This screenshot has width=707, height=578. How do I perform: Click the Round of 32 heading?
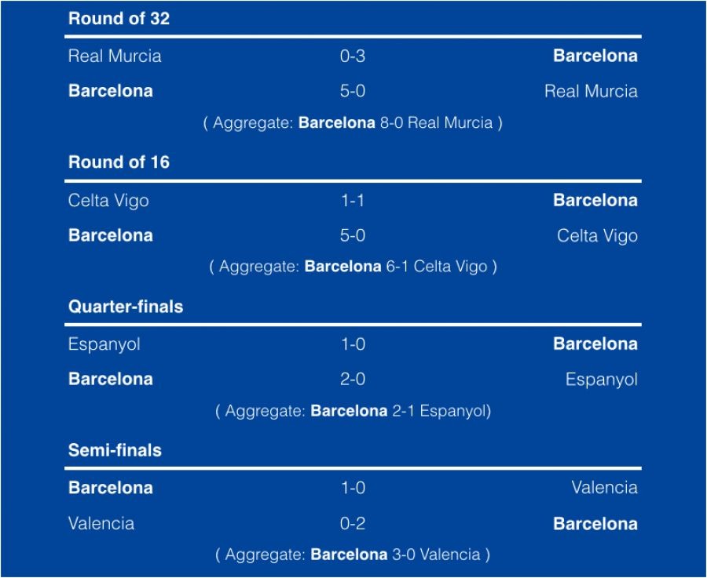click(x=119, y=19)
